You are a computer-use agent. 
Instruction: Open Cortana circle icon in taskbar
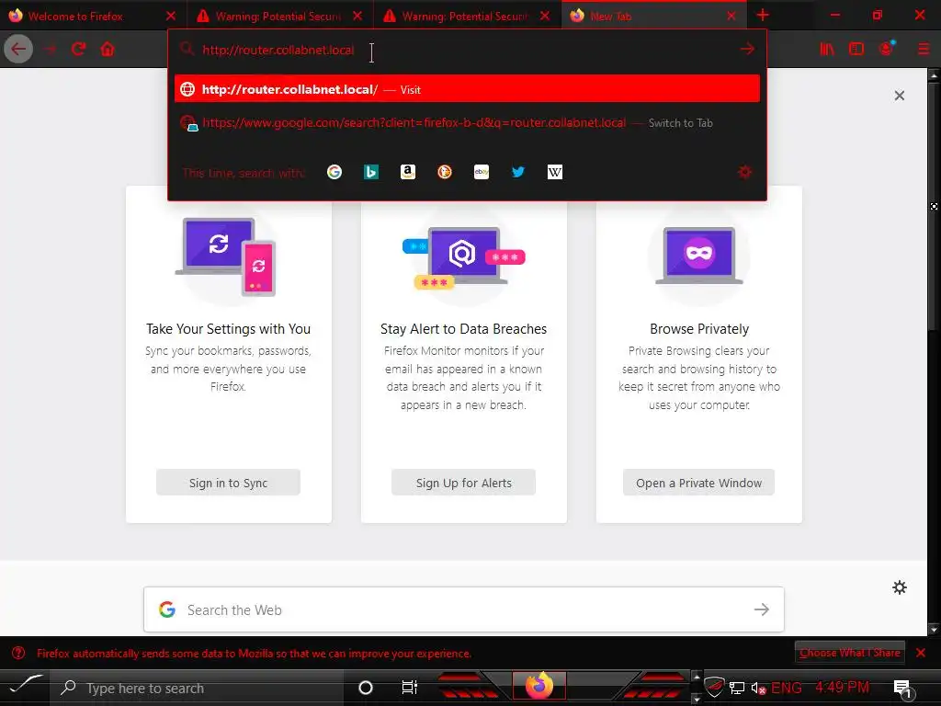pyautogui.click(x=365, y=688)
